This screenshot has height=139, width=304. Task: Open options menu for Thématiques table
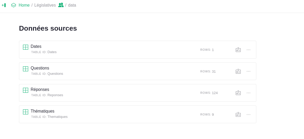coord(248,114)
